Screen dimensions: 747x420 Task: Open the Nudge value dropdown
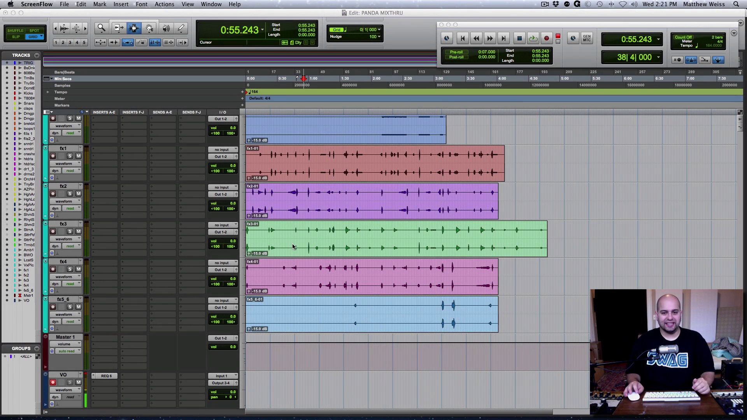pos(379,37)
